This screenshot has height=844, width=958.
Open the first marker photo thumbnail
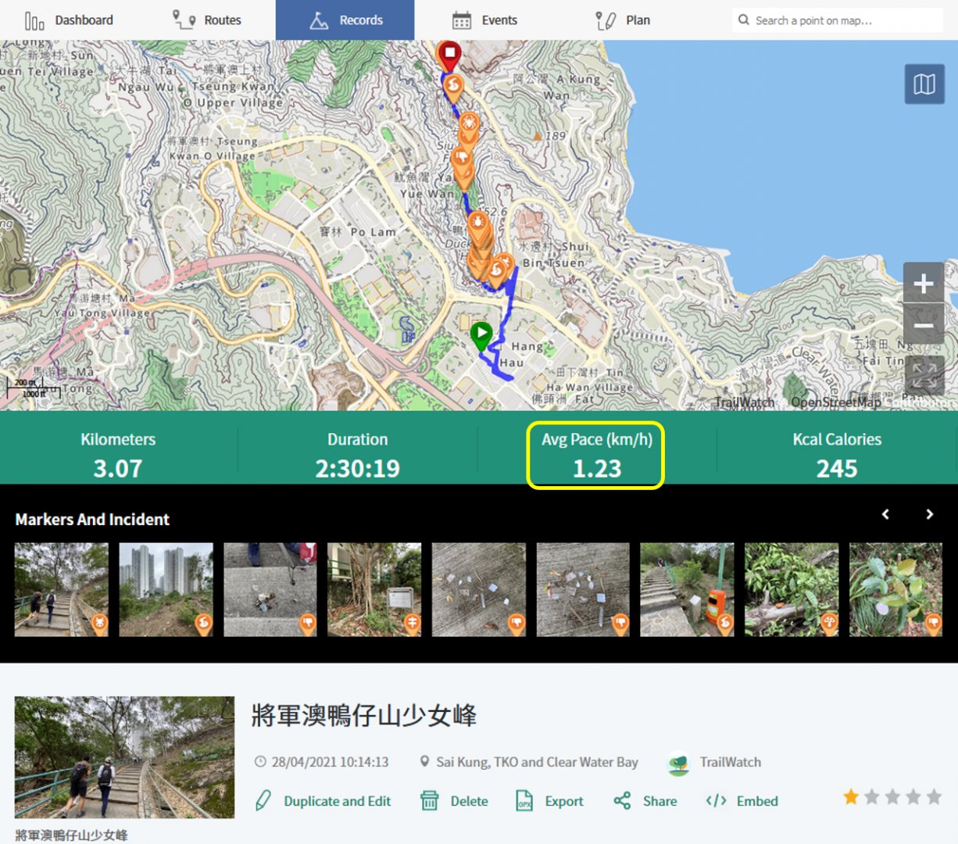[62, 589]
